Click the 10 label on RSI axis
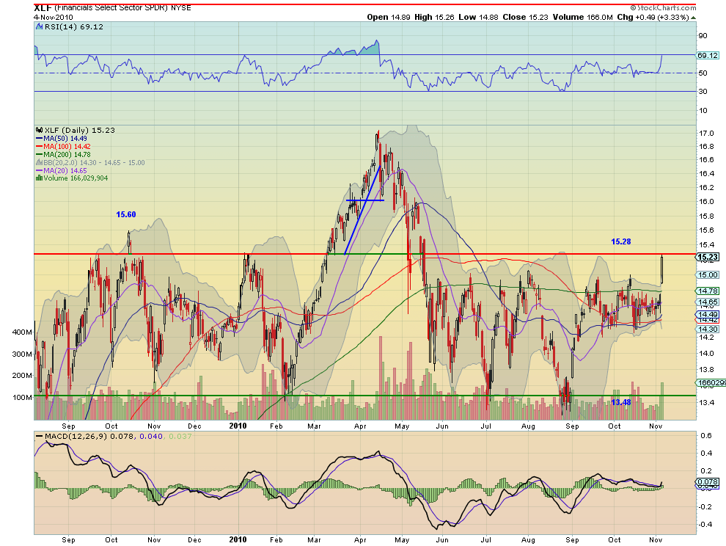This screenshot has width=726, height=546. click(x=703, y=110)
